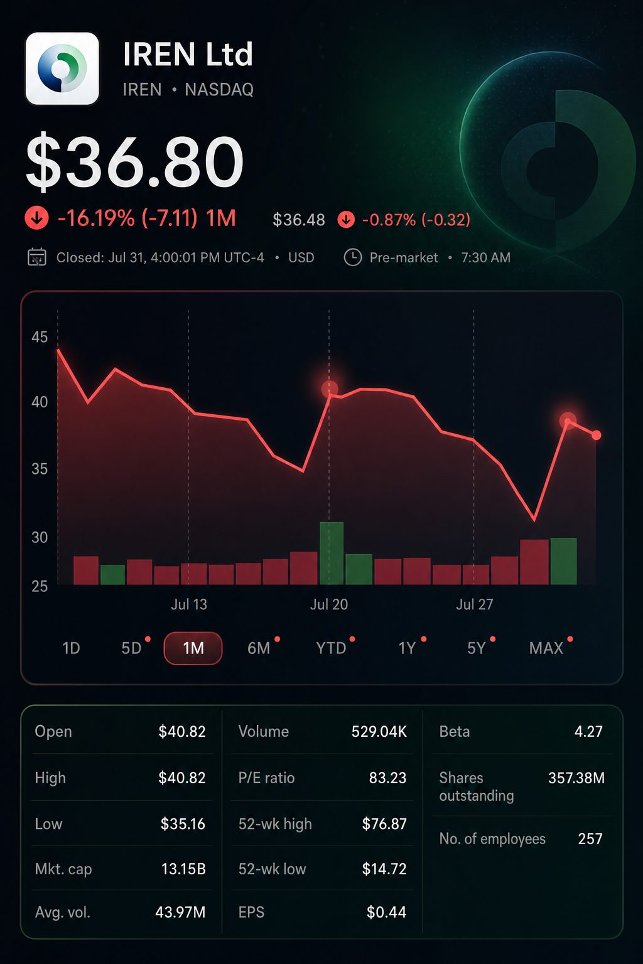Click the 52-wk low value $14.72
643x964 pixels.
384,869
